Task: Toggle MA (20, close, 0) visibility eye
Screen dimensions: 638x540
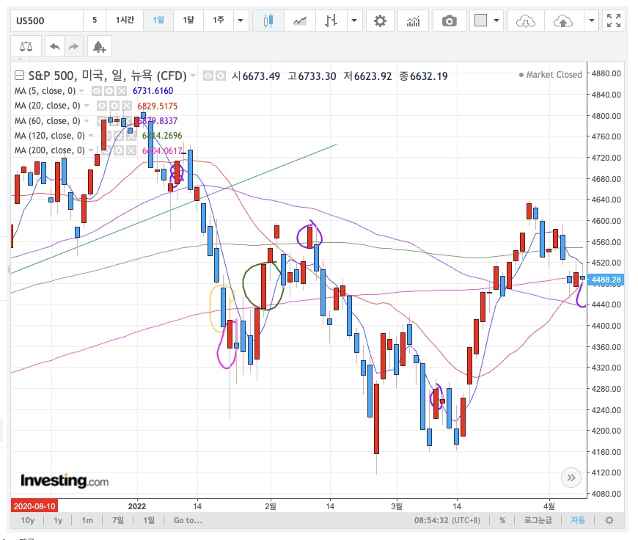Action: pyautogui.click(x=102, y=106)
